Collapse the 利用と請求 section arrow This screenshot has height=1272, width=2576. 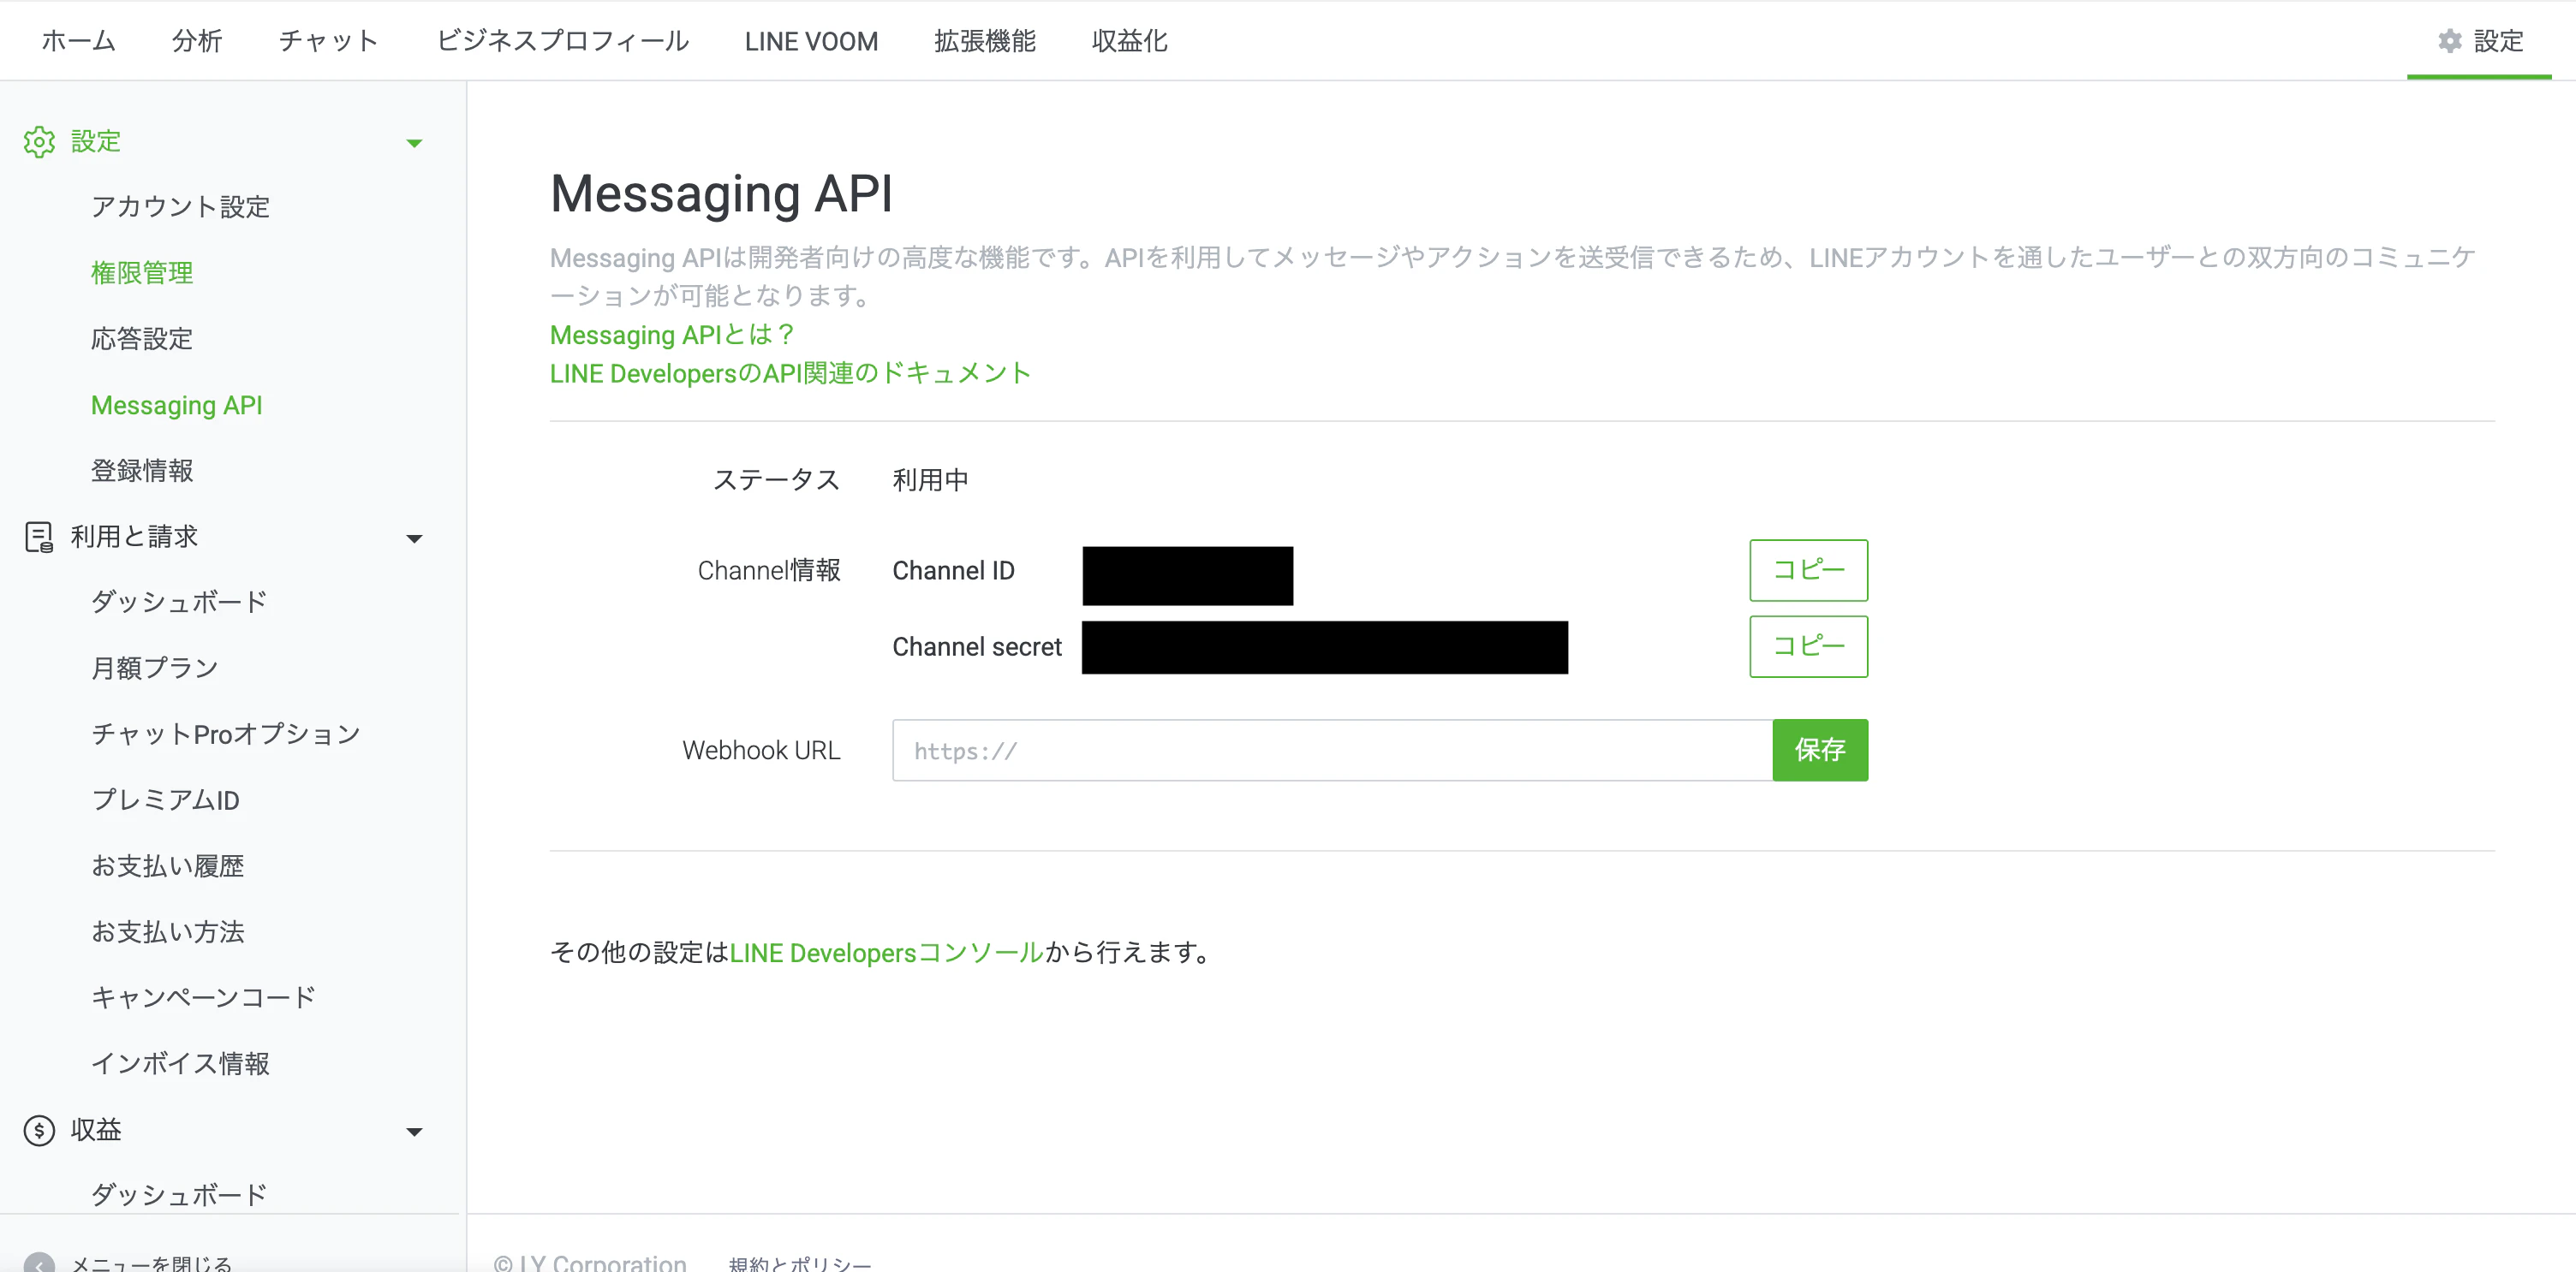click(414, 538)
